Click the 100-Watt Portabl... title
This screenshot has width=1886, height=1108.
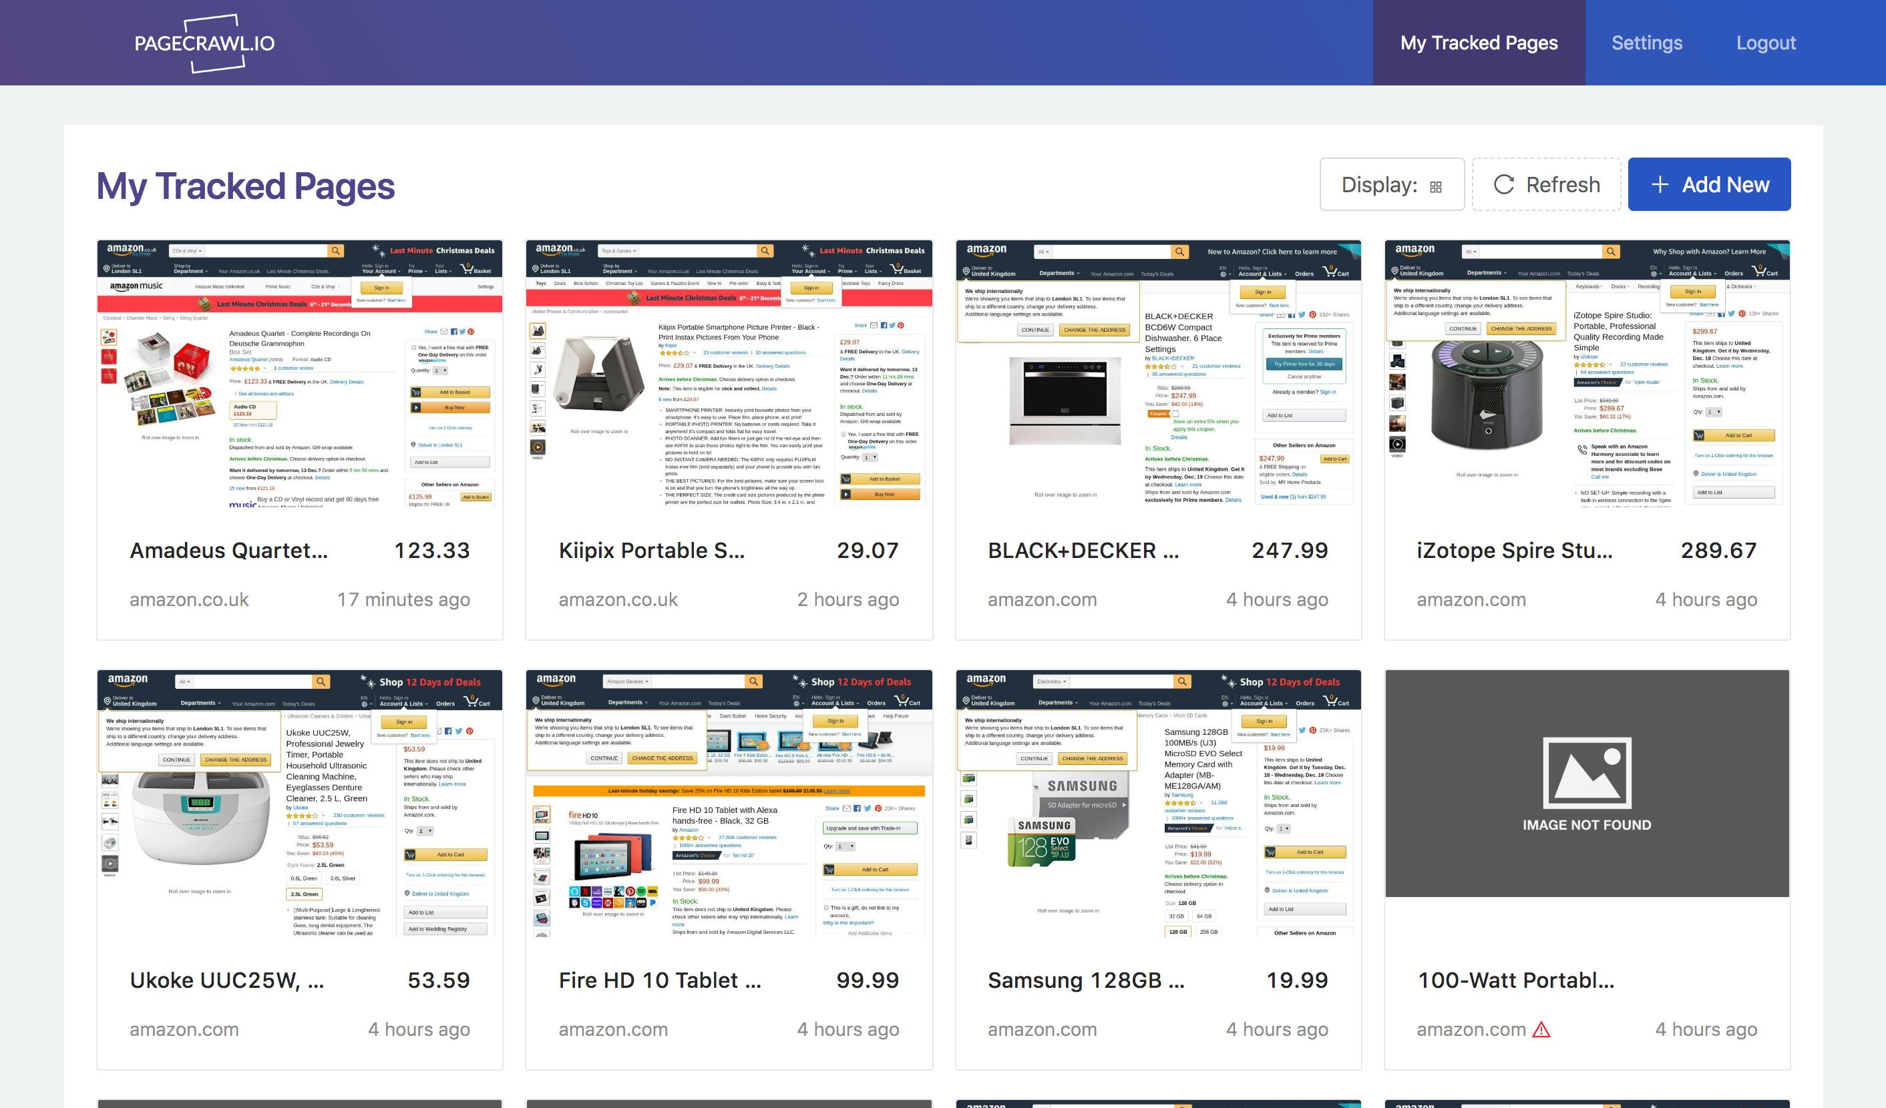(1515, 980)
